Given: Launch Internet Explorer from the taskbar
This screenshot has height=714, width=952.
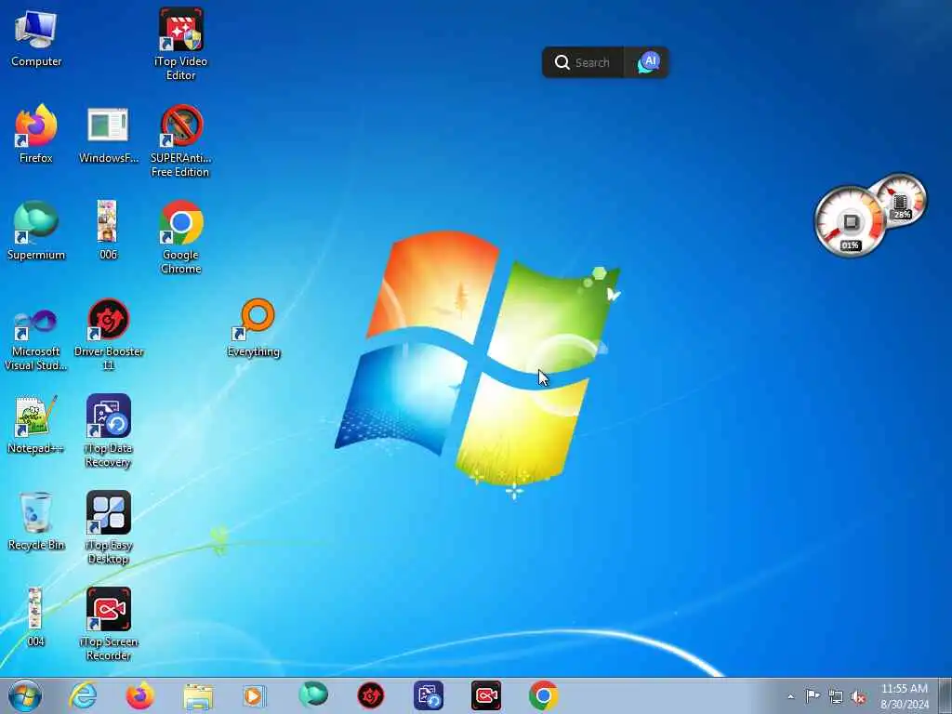Looking at the screenshot, I should pyautogui.click(x=83, y=695).
